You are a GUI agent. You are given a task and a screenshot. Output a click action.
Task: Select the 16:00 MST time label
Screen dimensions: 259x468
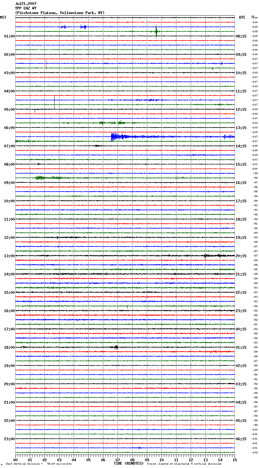9,311
